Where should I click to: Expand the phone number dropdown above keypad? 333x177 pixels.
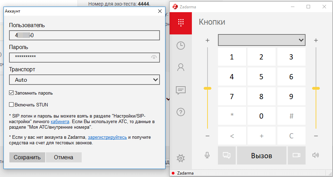[x=261, y=40]
